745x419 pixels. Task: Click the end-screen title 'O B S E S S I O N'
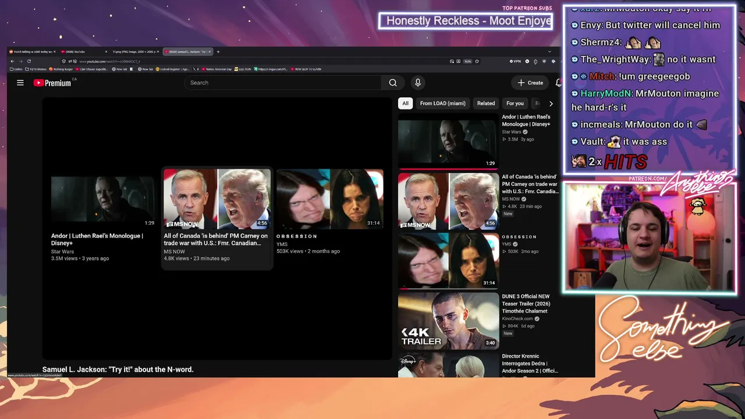(297, 236)
